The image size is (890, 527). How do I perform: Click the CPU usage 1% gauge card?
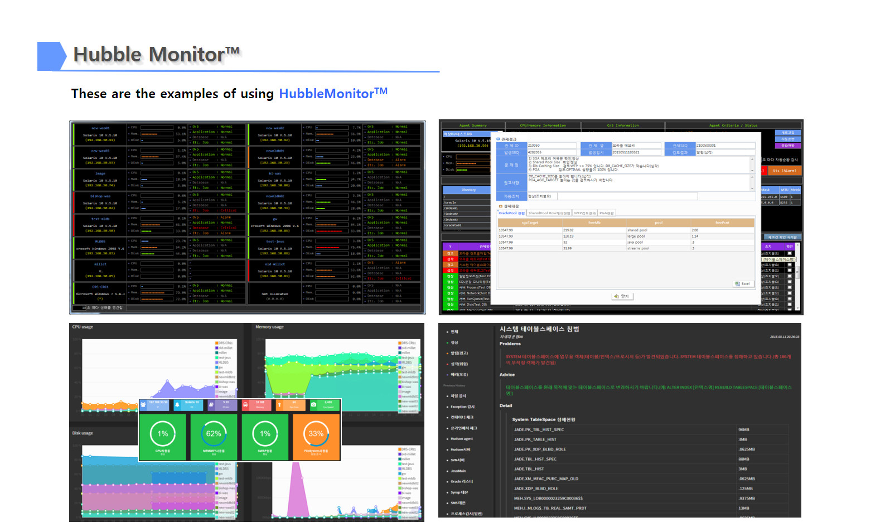point(163,437)
